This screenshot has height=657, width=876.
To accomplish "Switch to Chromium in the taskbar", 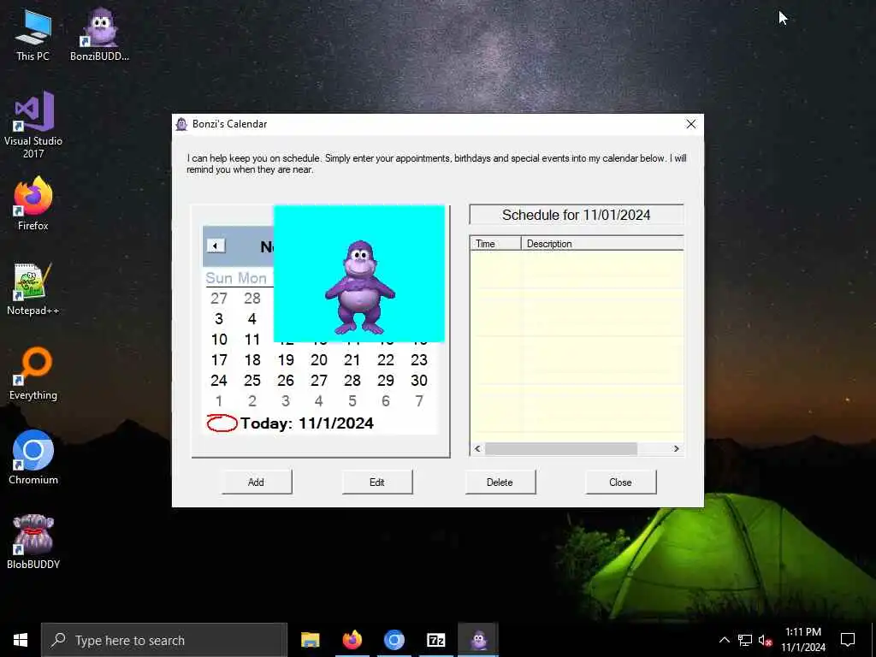I will pos(394,640).
